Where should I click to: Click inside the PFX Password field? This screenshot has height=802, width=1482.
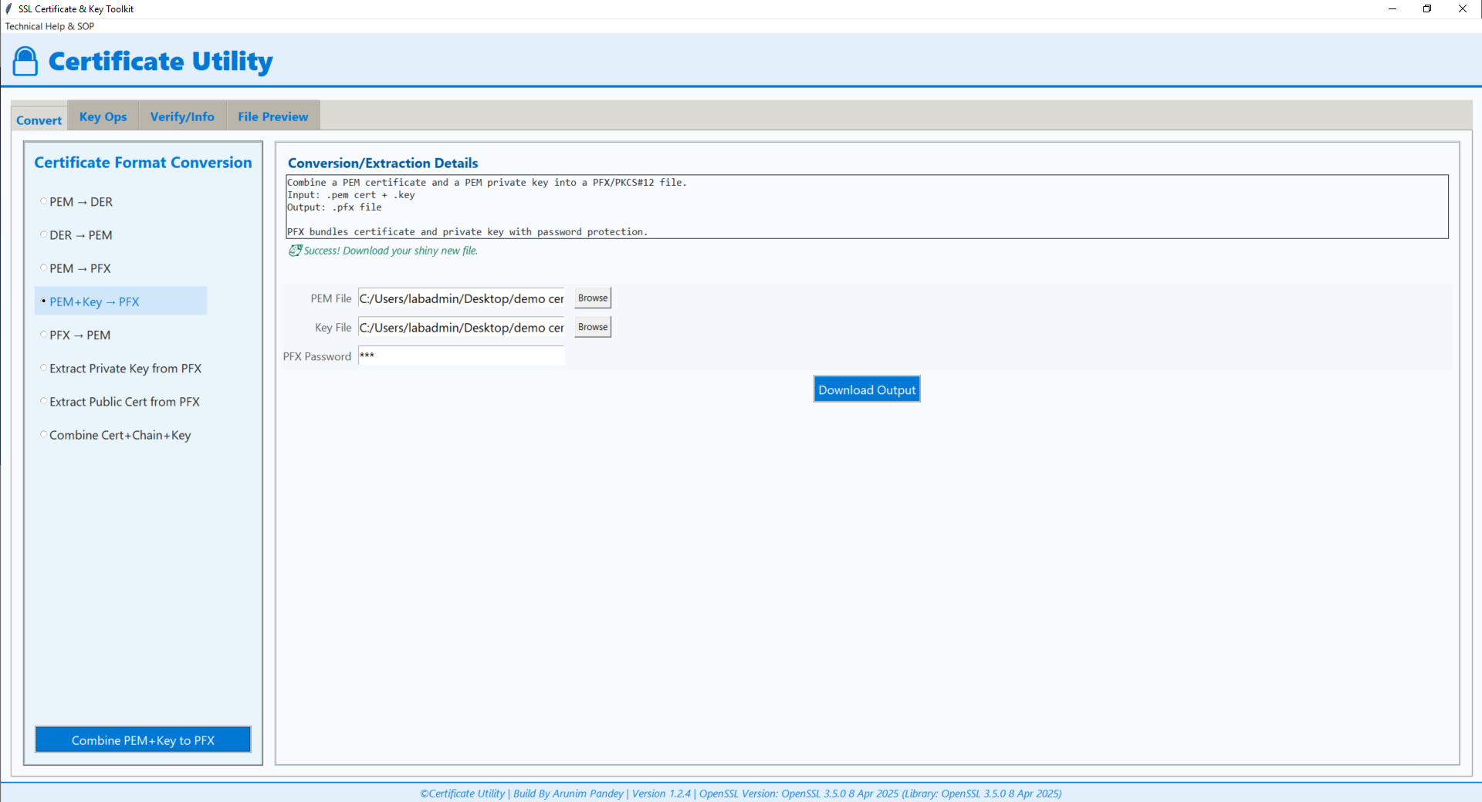(x=460, y=356)
